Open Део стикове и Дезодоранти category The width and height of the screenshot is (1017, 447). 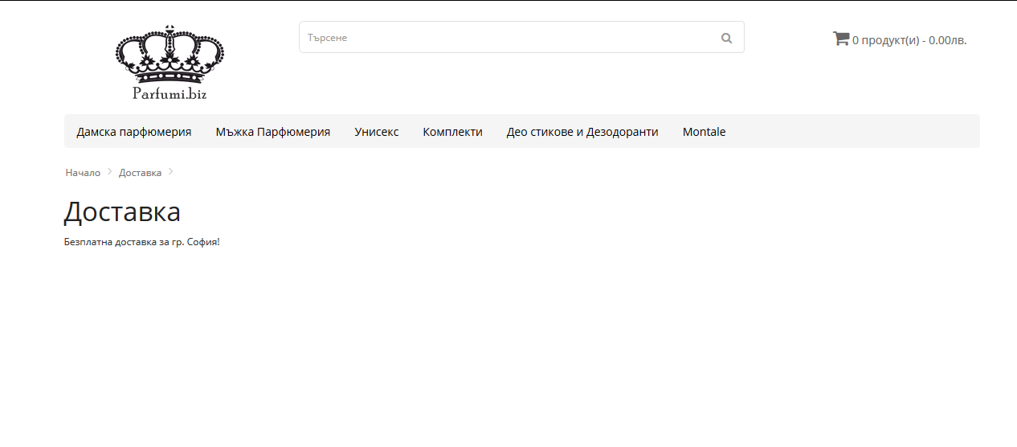[582, 132]
